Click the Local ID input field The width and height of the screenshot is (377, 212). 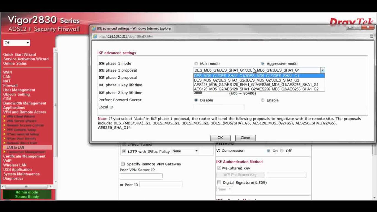pos(219,107)
